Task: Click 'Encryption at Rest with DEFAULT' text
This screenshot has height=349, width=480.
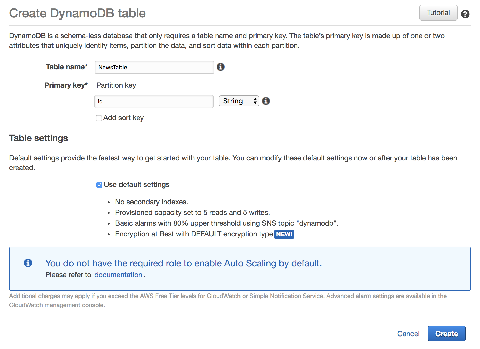Action: tap(194, 234)
